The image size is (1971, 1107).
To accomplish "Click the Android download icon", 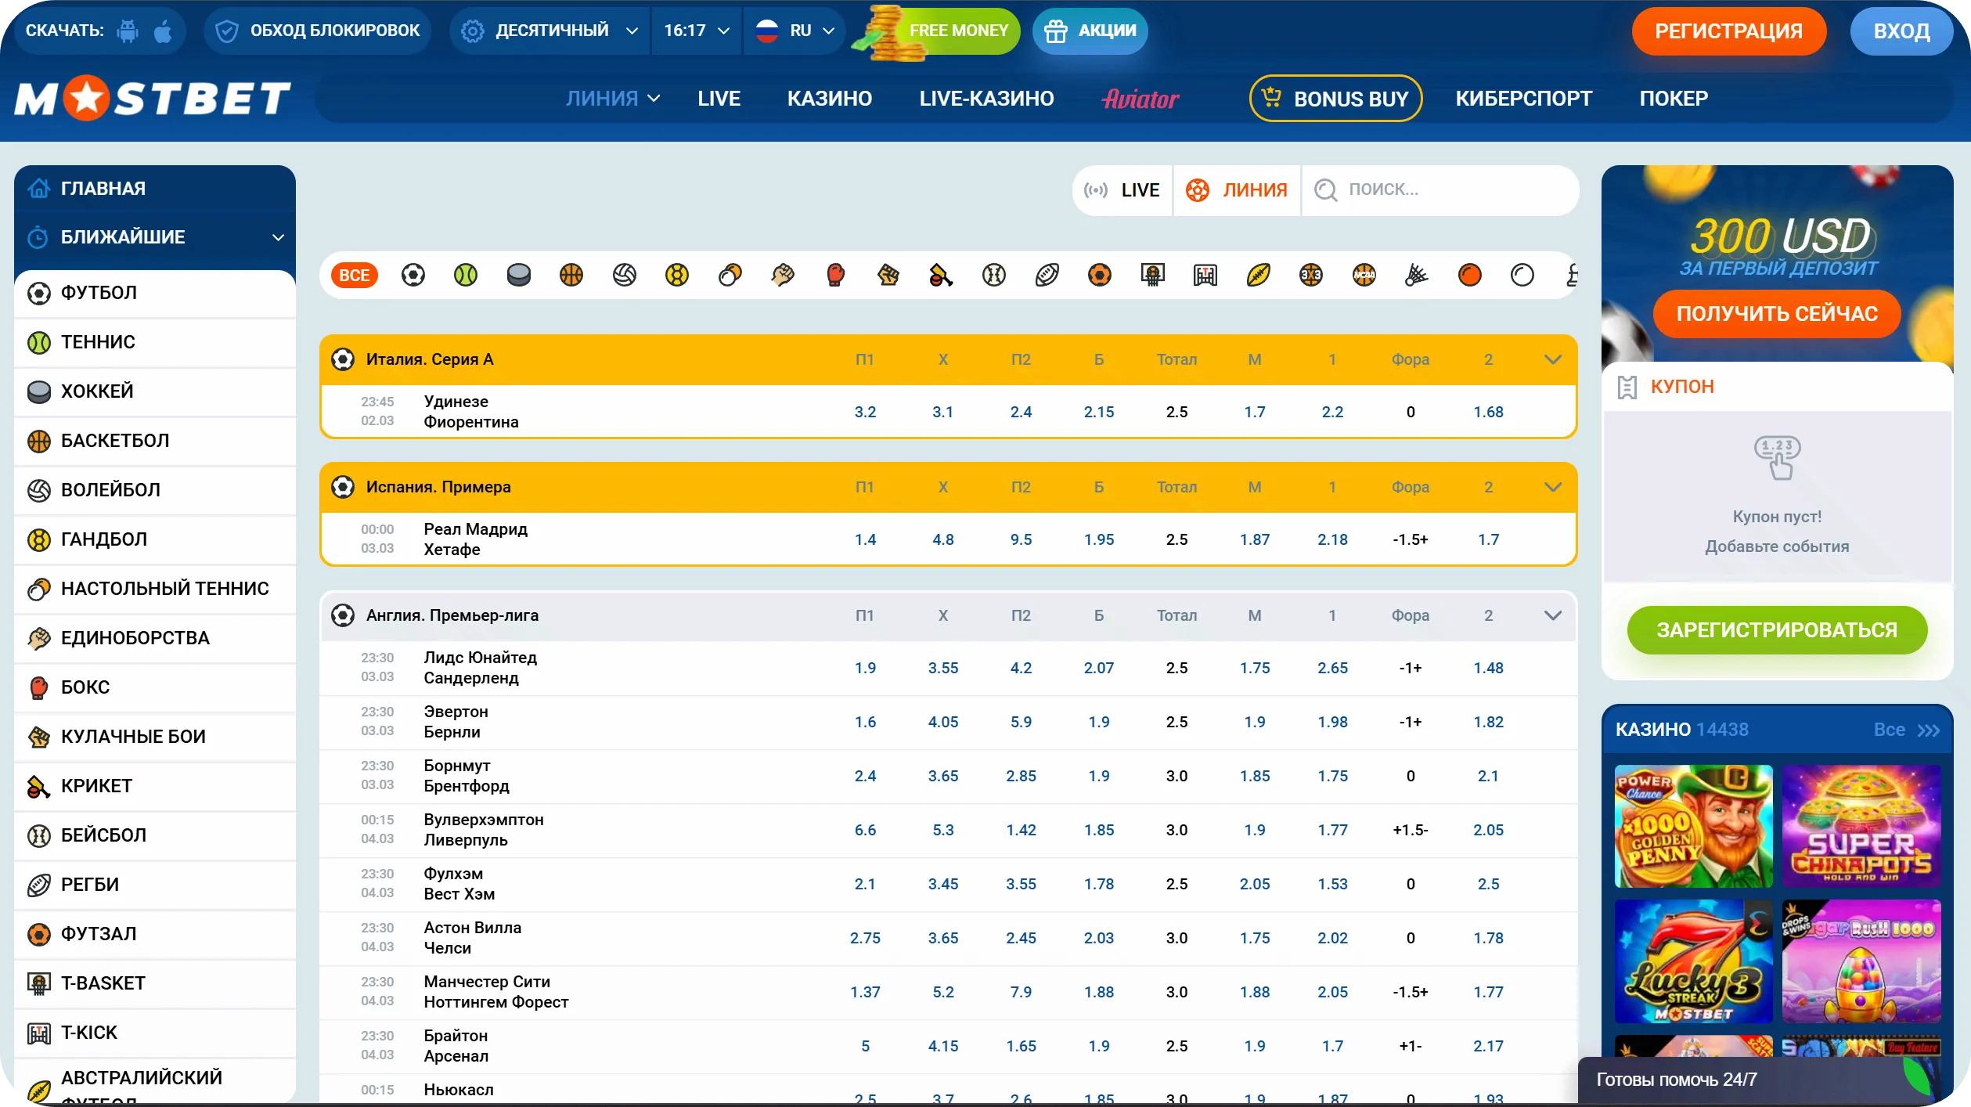I will [x=128, y=31].
